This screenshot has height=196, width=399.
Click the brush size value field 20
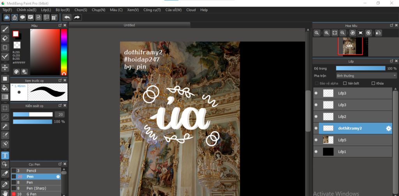coord(60,114)
